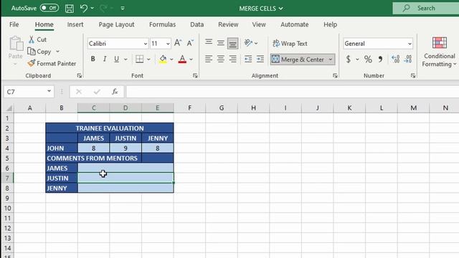Image resolution: width=459 pixels, height=258 pixels.
Task: Click the Wrap Text button
Action: click(290, 43)
